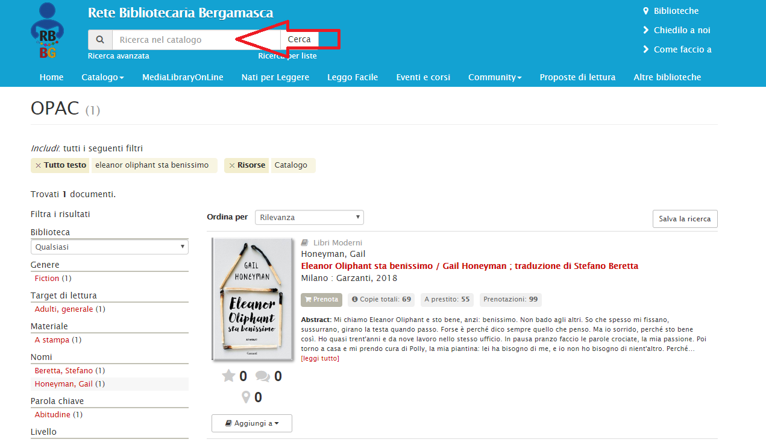
Task: Expand the Biblioteca Qualsiasi dropdown
Action: point(109,247)
